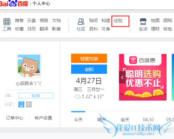
Task: Open 收藏 favorites link
Action: tap(19, 29)
